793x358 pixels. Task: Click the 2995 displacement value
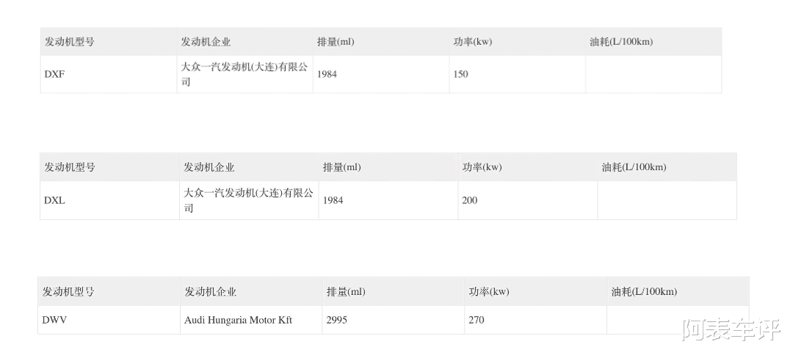tap(337, 320)
